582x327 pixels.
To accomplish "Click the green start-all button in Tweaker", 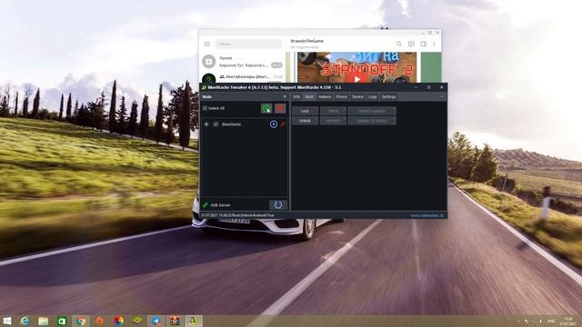I will [x=266, y=108].
